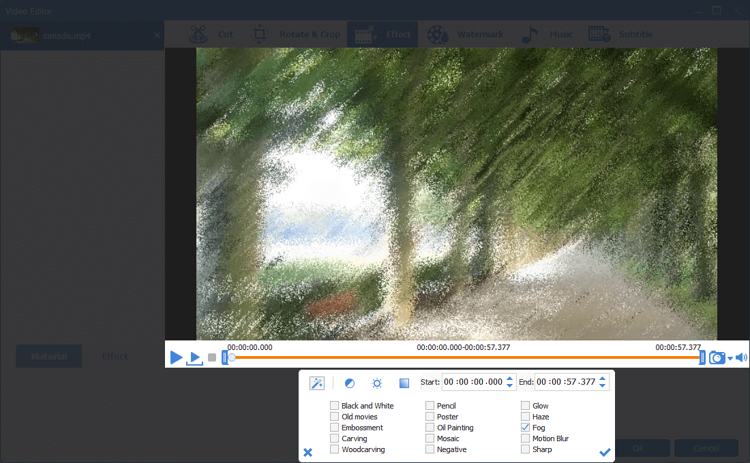Viewport: 750px width, 463px height.
Task: Click the timeline end trim handle
Action: pyautogui.click(x=702, y=357)
